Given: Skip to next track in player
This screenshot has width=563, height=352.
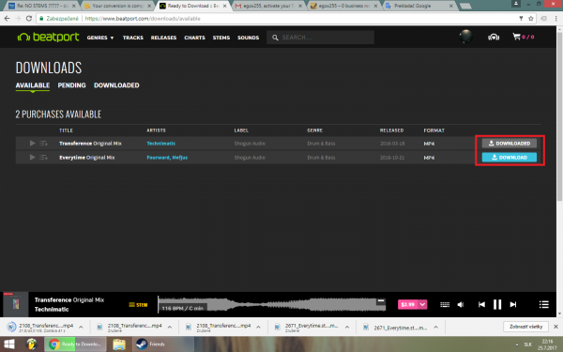Looking at the screenshot, I should [513, 304].
